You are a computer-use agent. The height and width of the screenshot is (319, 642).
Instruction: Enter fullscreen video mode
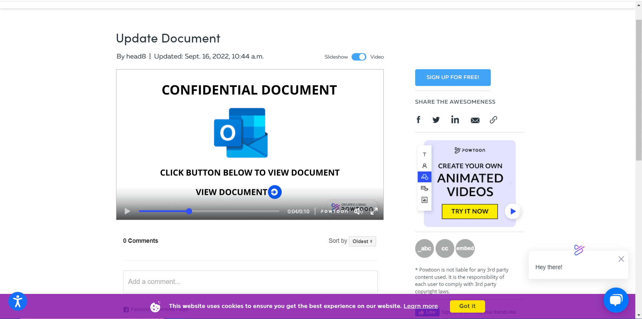click(x=374, y=211)
